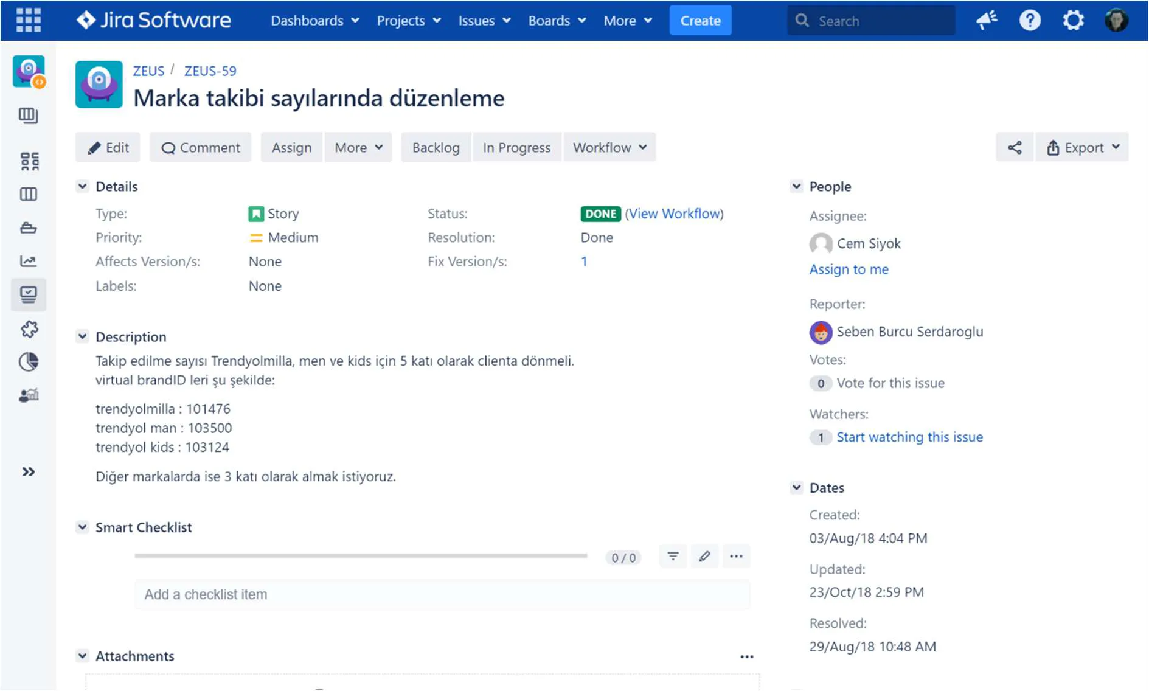This screenshot has width=1149, height=691.
Task: Open the user profile avatar menu
Action: 1116,20
